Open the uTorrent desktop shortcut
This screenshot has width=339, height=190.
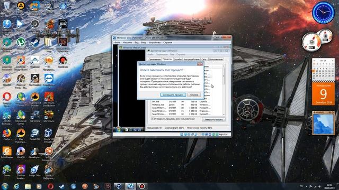coord(21,44)
